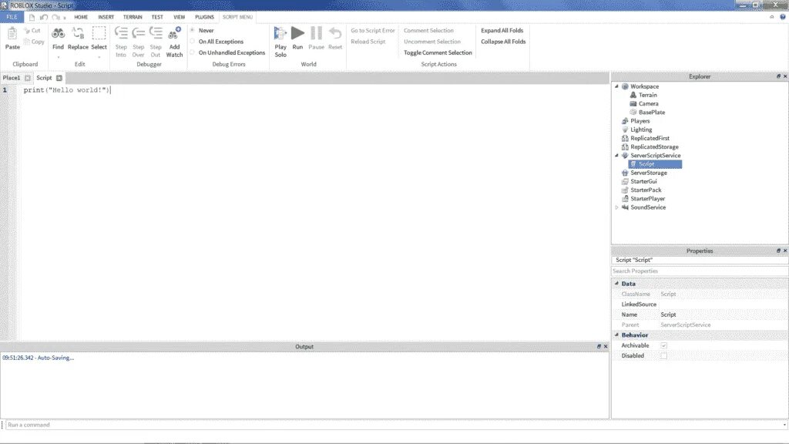The height and width of the screenshot is (444, 789).
Task: Select Never debug errors option
Action: 192,30
